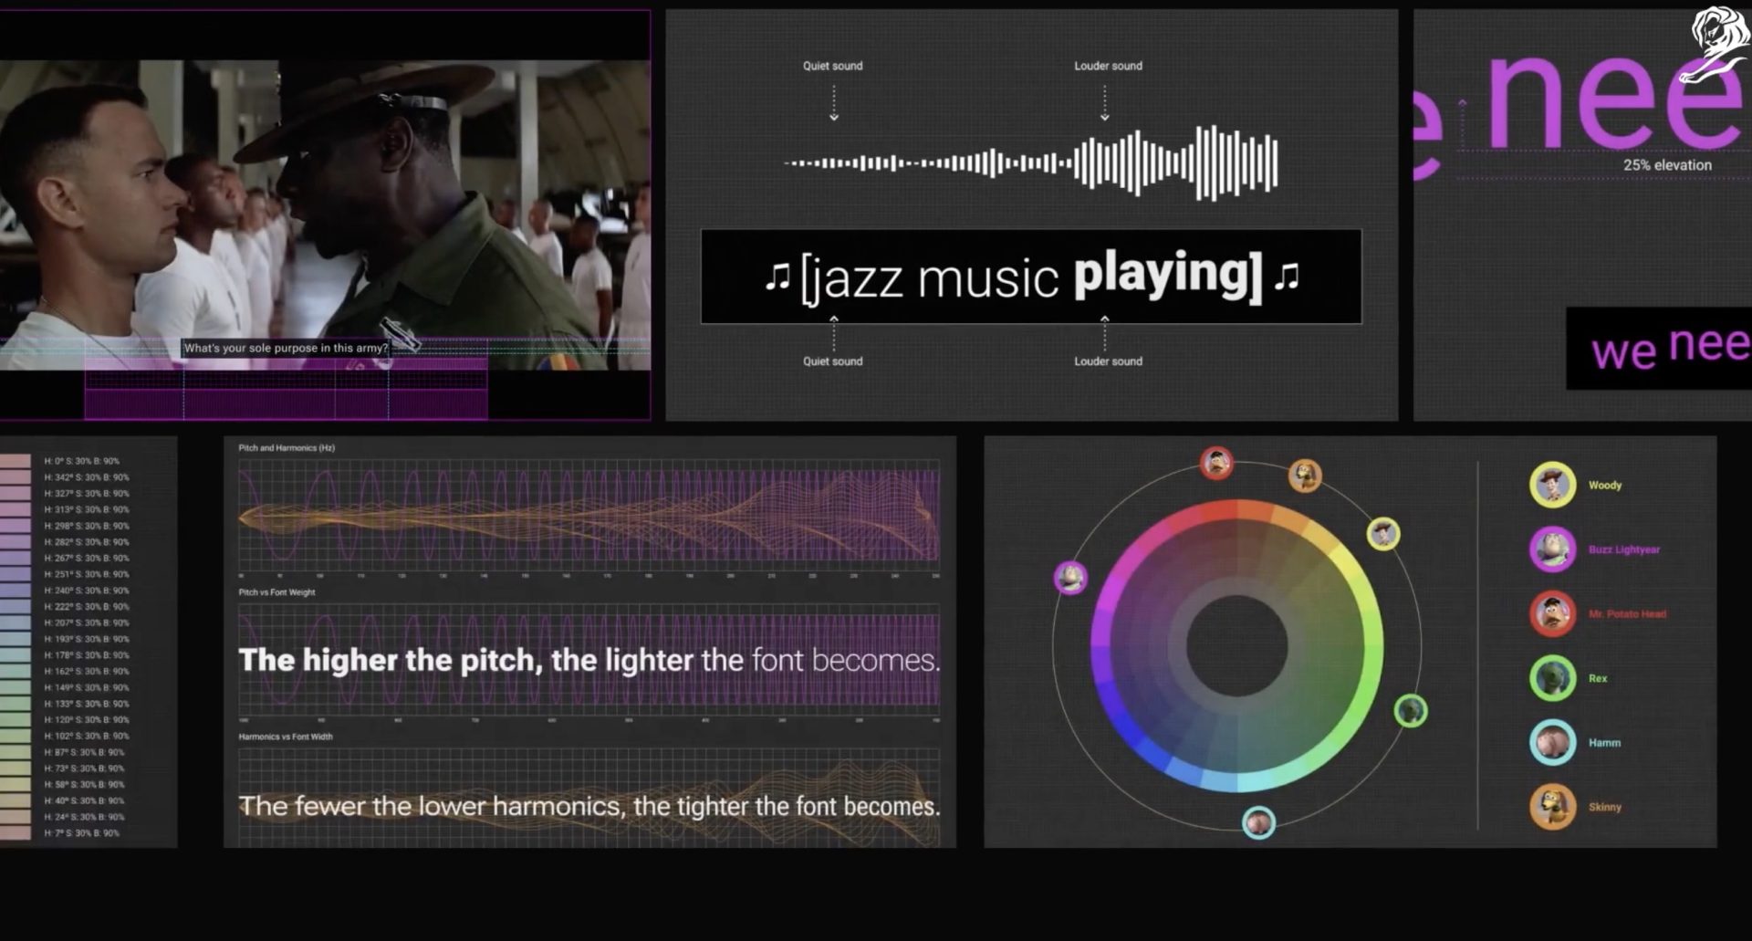Click the 'Pitch and Harmonics (Hz)' chart title
Viewport: 1752px width, 941px height.
[287, 448]
